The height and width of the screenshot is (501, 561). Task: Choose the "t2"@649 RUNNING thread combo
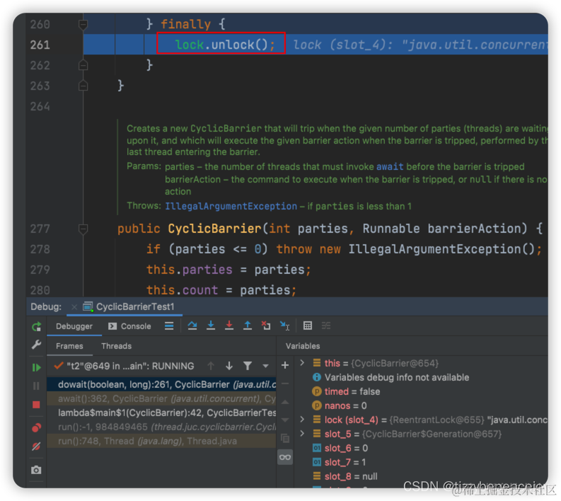pos(124,366)
